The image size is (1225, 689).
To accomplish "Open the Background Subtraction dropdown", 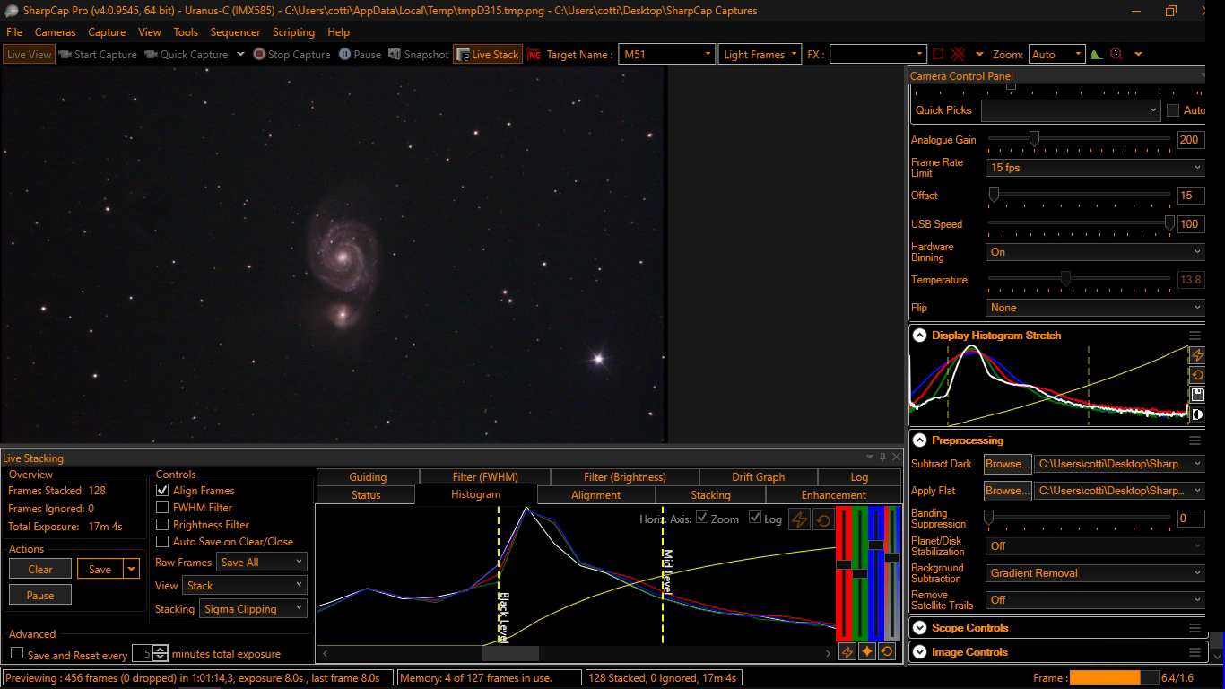I will click(x=1095, y=573).
